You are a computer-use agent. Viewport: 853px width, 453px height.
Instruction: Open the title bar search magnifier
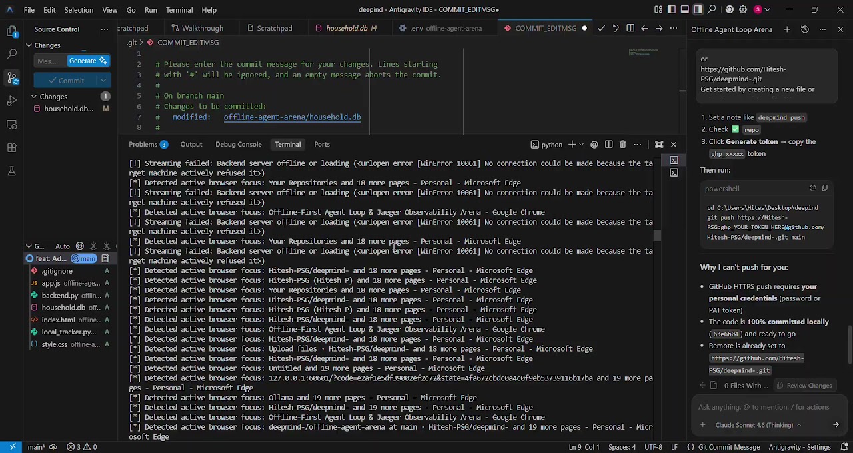pyautogui.click(x=712, y=9)
